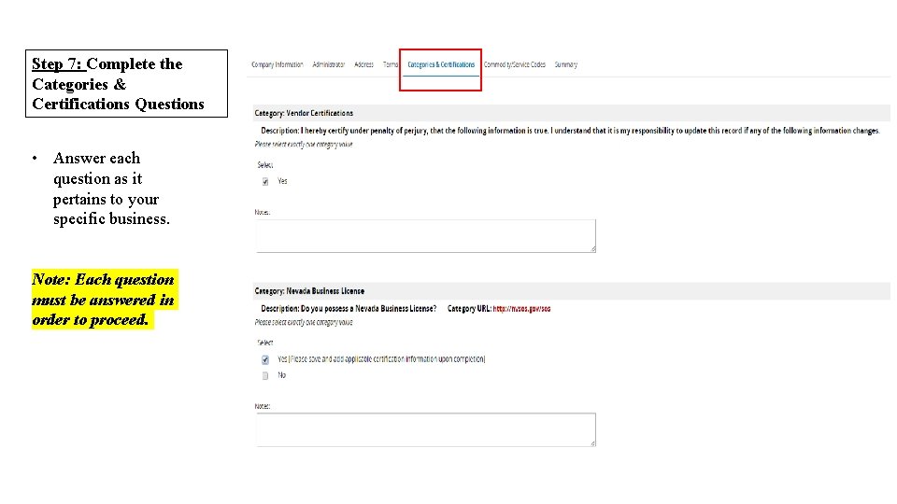The image size is (897, 504).
Task: Click 'Category: Nevada Business License' heading
Action: click(309, 291)
